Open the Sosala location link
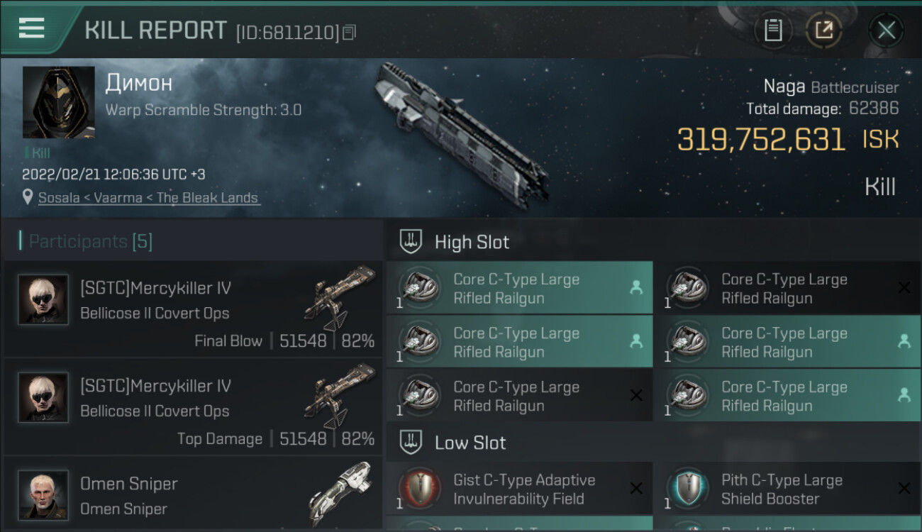Viewport: 922px width, 532px height. click(149, 198)
